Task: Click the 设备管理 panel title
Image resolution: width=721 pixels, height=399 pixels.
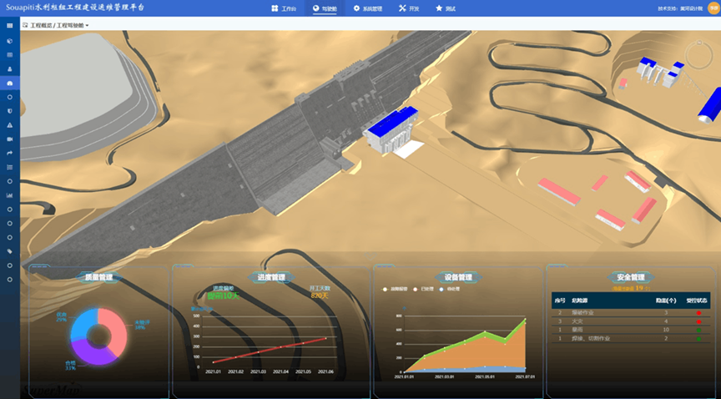Action: (458, 277)
